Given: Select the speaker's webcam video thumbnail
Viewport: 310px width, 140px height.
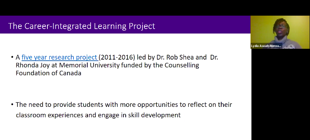Looking at the screenshot, I should [280, 32].
